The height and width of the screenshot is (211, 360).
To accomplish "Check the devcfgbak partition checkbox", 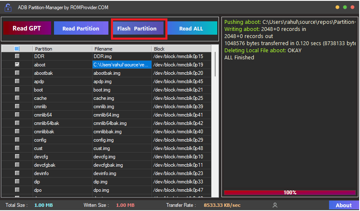I will (17, 165).
